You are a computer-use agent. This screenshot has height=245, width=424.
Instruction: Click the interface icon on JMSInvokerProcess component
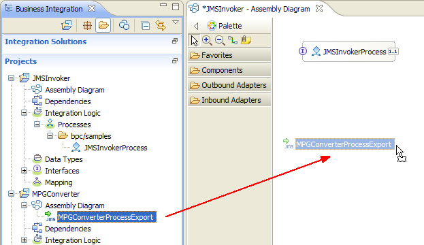(x=303, y=51)
